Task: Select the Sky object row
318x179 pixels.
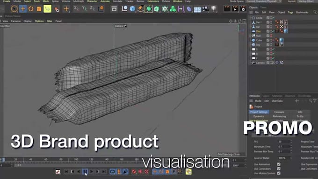Action: (x=258, y=45)
